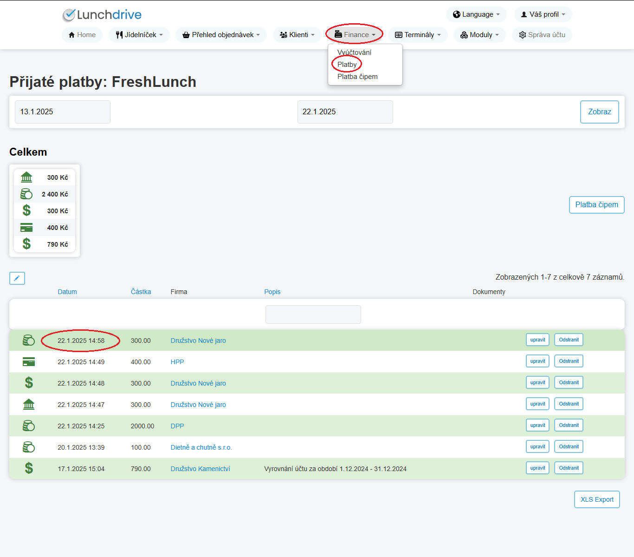Remove the HPP 400.00 payment

click(569, 361)
